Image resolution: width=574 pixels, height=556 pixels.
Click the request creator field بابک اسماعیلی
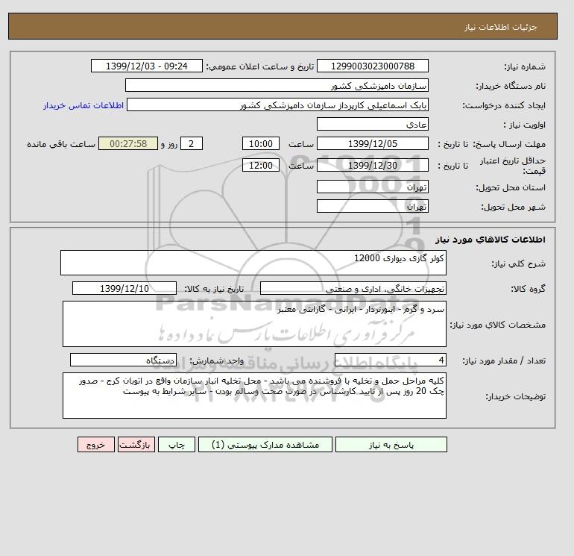[277, 104]
